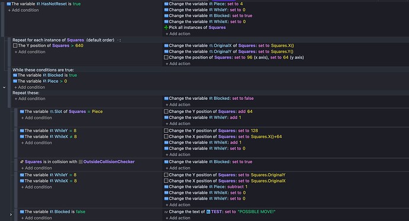Click icon of Y position of Squares: add 64
The height and width of the screenshot is (221, 409).
click(166, 112)
